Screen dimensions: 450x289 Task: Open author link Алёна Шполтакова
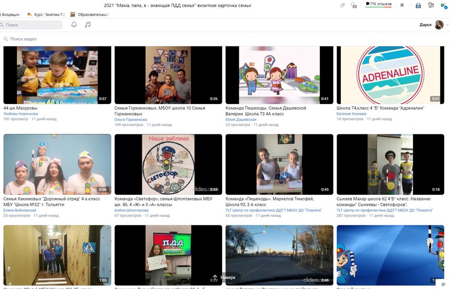click(x=131, y=210)
